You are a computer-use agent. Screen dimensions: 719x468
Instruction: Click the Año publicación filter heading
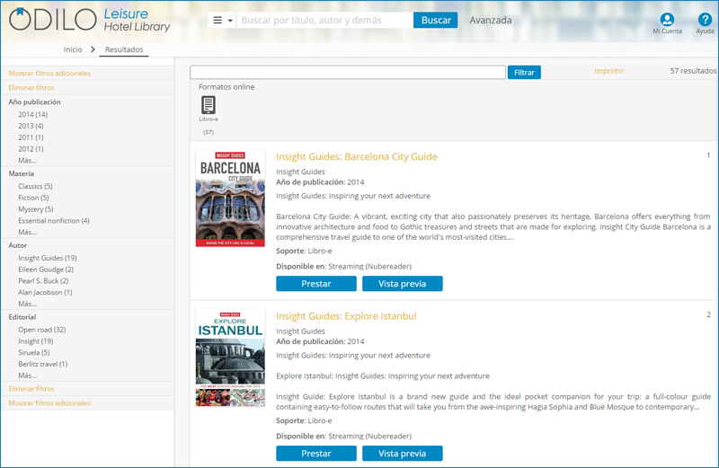click(x=34, y=102)
